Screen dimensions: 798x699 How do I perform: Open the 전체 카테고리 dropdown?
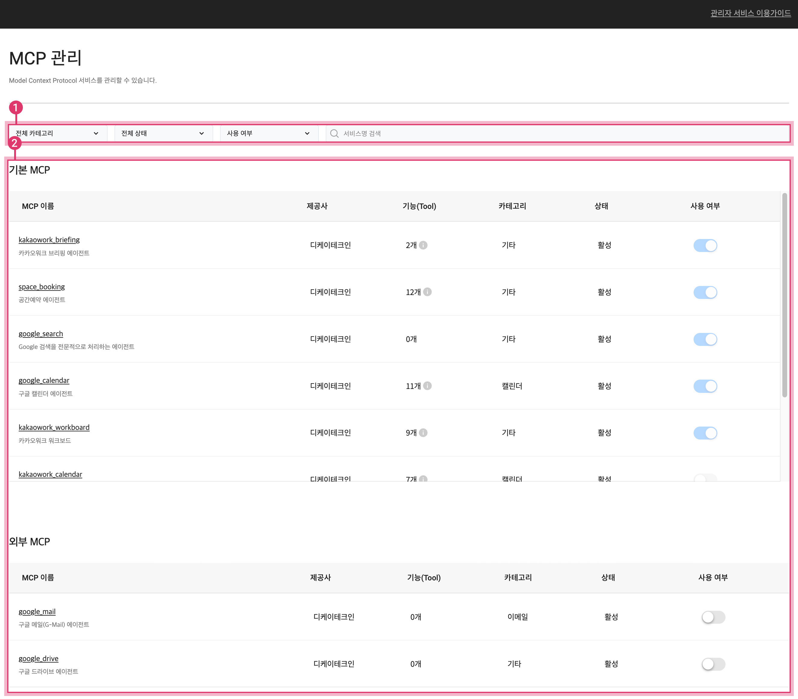click(x=57, y=133)
